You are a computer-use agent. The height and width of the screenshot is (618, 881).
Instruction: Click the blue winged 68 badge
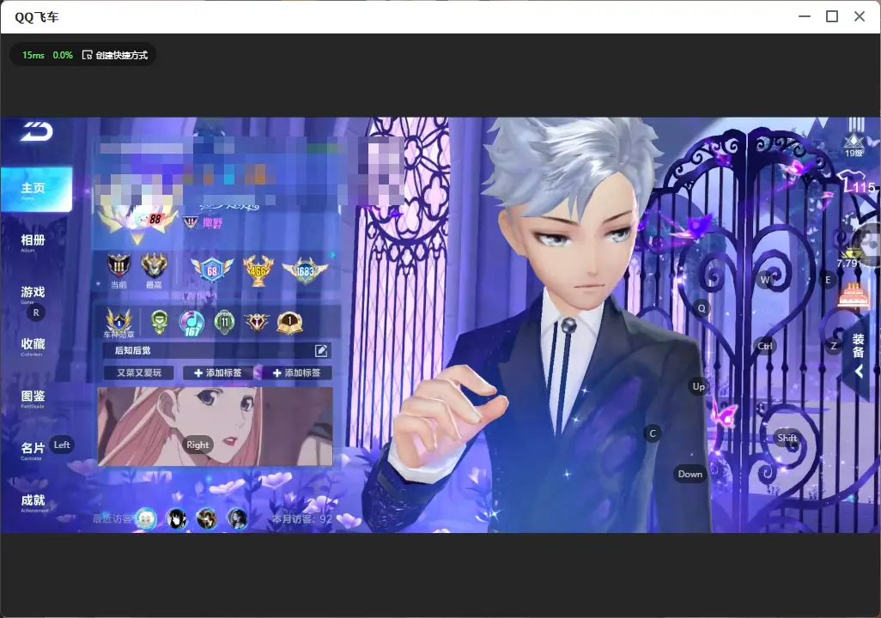(211, 270)
